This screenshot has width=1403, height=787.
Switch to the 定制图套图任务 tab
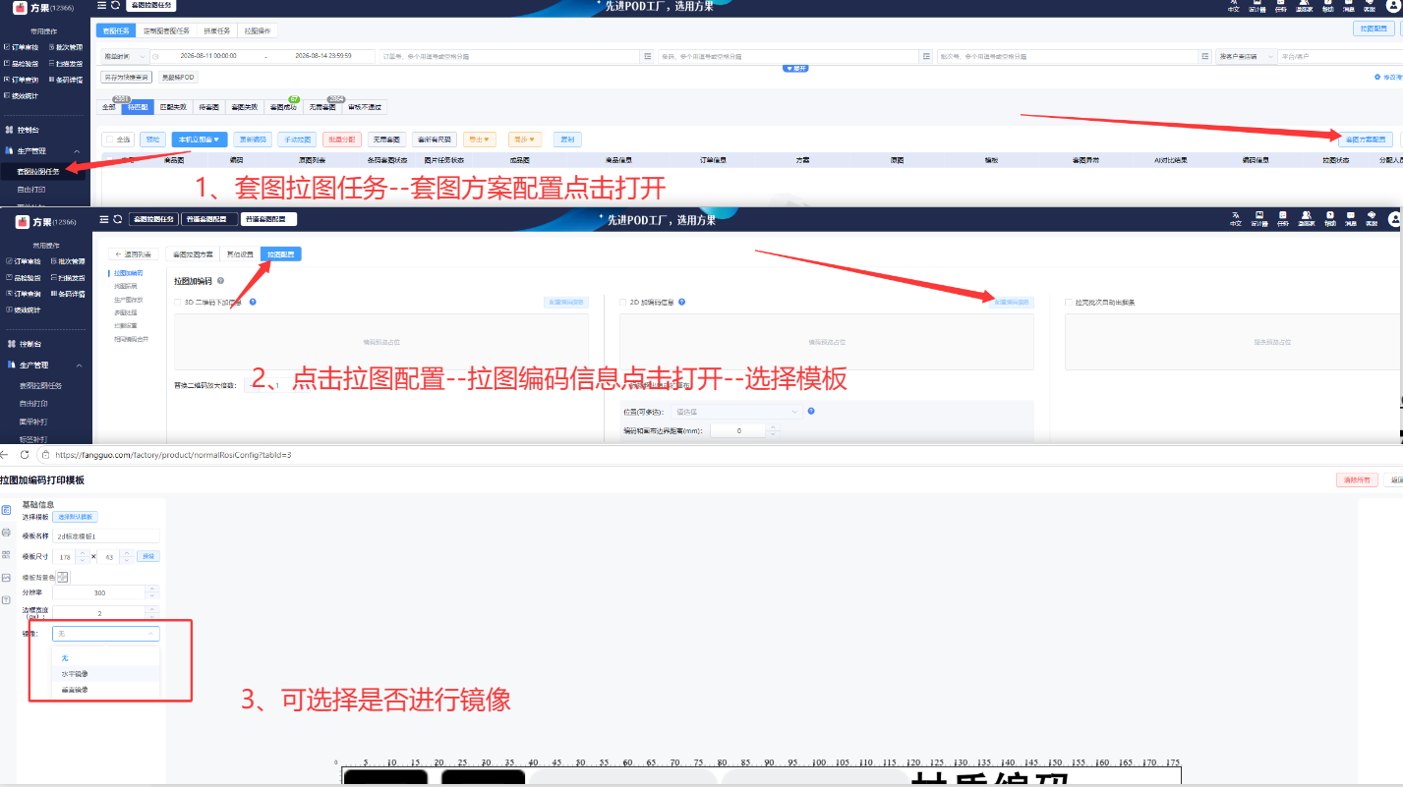167,31
